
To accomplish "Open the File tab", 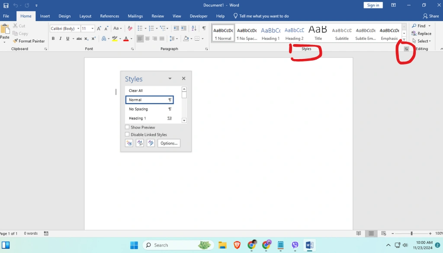I will [6, 16].
